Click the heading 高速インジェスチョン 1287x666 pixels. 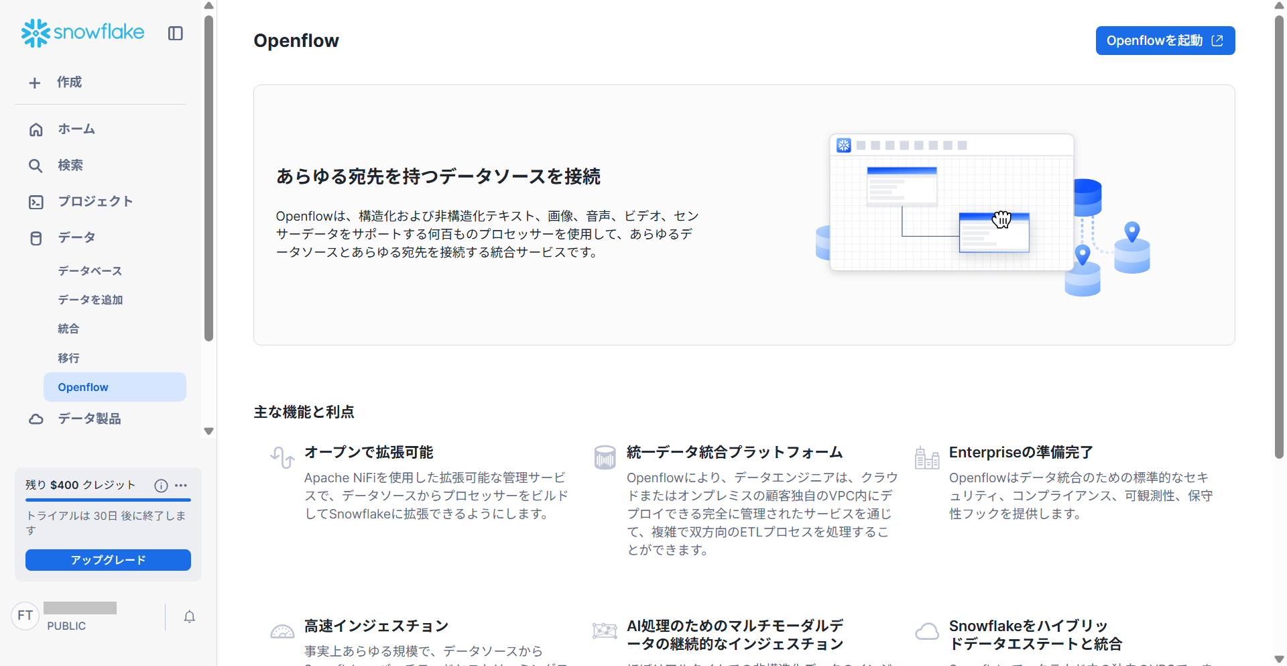pos(377,626)
